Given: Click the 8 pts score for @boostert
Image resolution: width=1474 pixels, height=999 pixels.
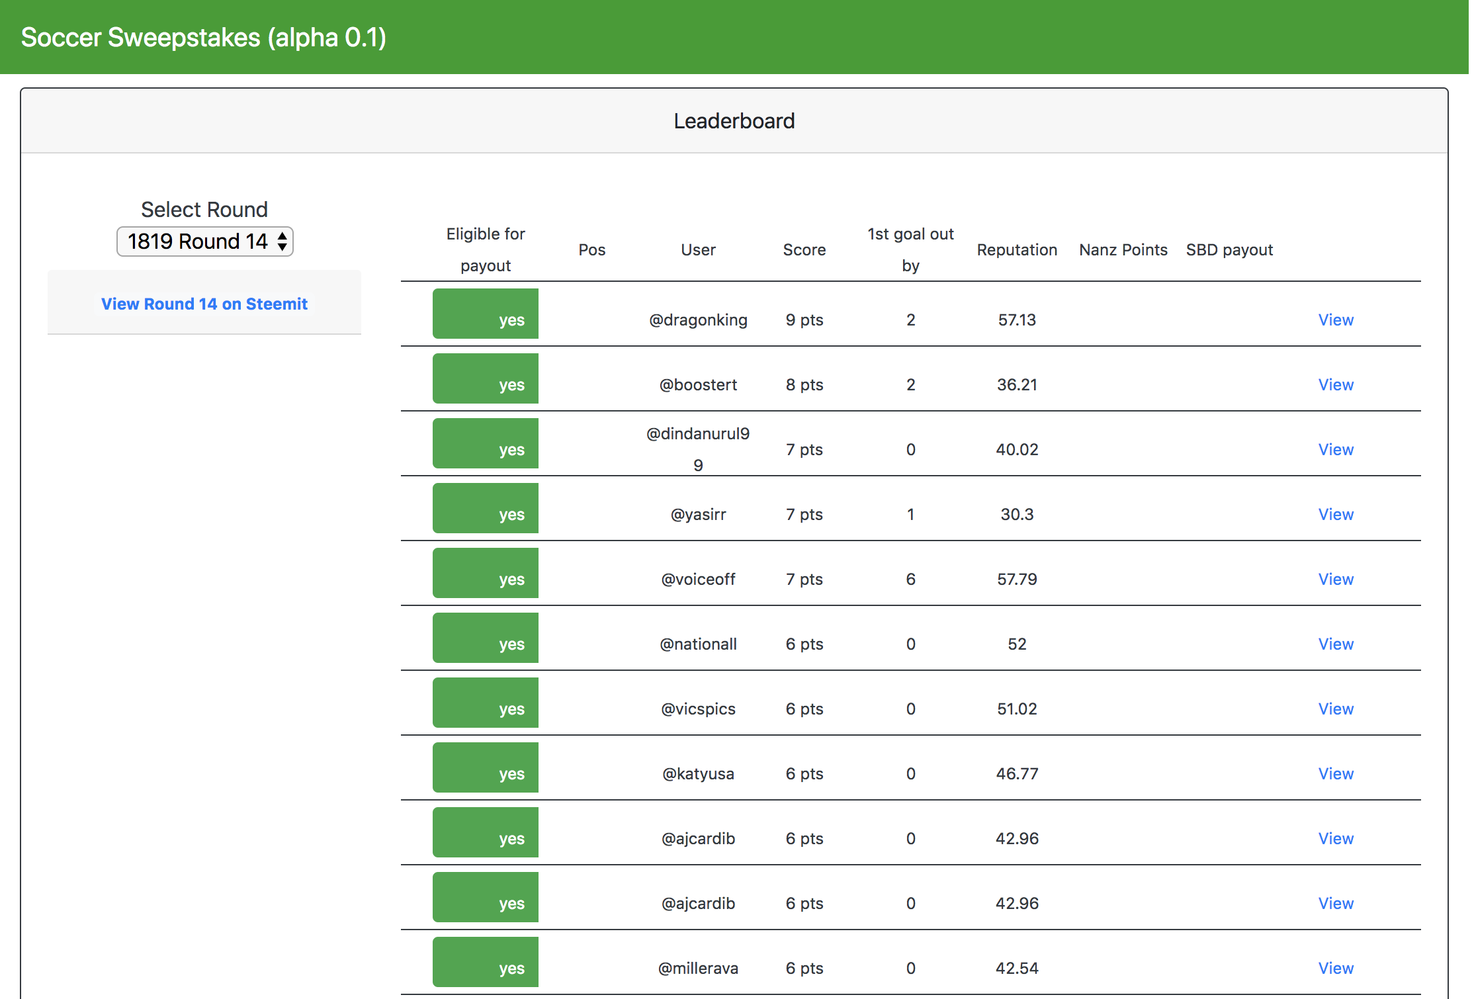Looking at the screenshot, I should coord(804,384).
